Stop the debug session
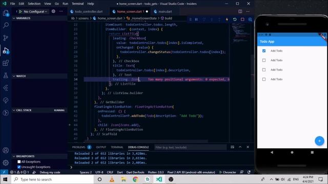This screenshot has height=184, width=328. pyautogui.click(x=242, y=19)
